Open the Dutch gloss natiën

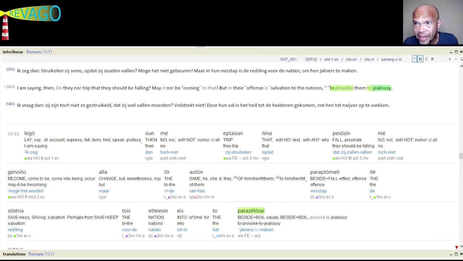coord(154,230)
